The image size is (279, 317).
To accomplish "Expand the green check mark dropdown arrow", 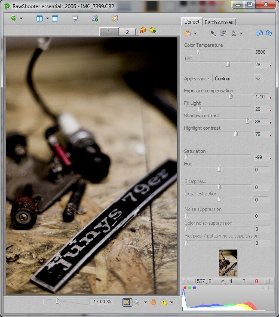I will [21, 19].
